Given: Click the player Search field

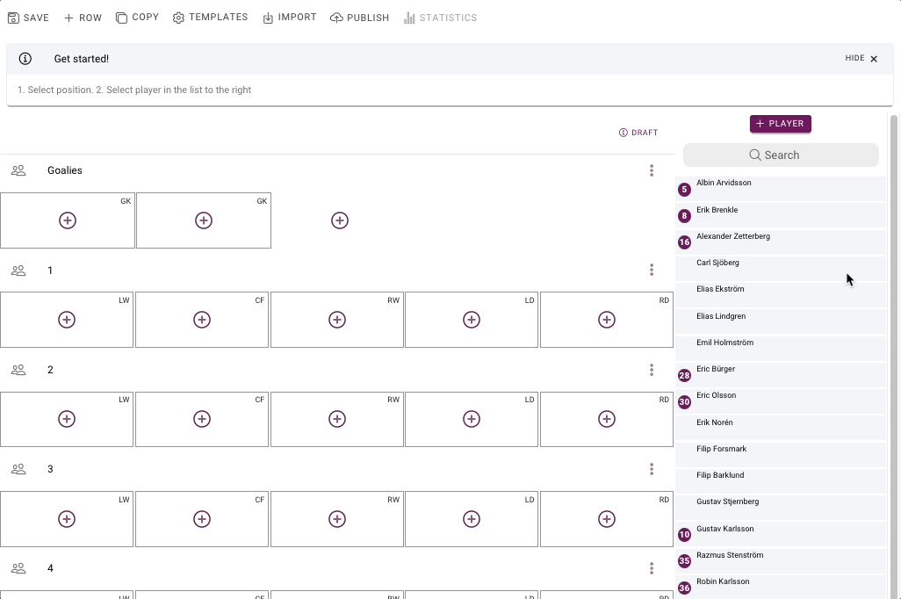Looking at the screenshot, I should (781, 155).
